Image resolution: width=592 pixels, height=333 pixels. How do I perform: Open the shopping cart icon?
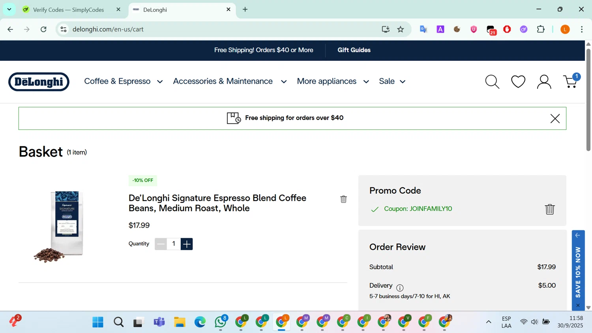pyautogui.click(x=571, y=81)
